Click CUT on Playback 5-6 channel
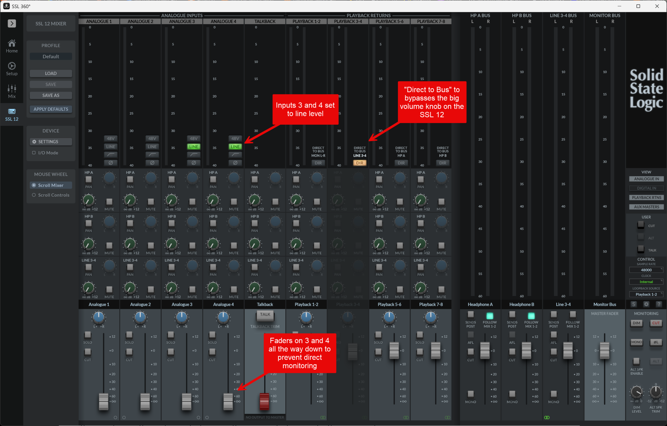Viewport: 667px width, 426px height. click(378, 352)
